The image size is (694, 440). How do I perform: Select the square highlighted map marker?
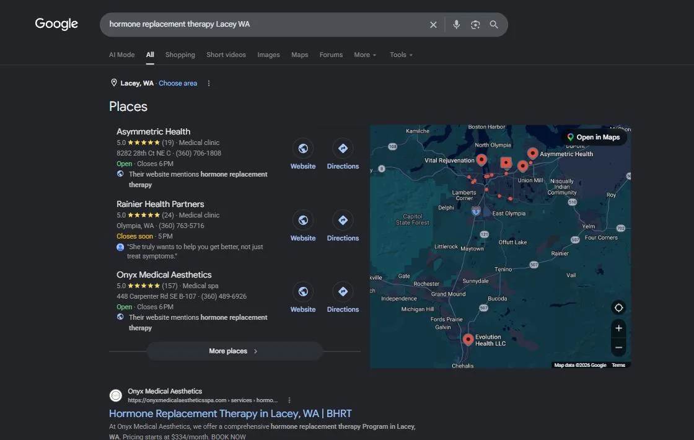[x=506, y=163]
